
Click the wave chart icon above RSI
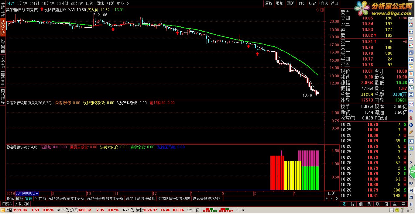point(411,105)
